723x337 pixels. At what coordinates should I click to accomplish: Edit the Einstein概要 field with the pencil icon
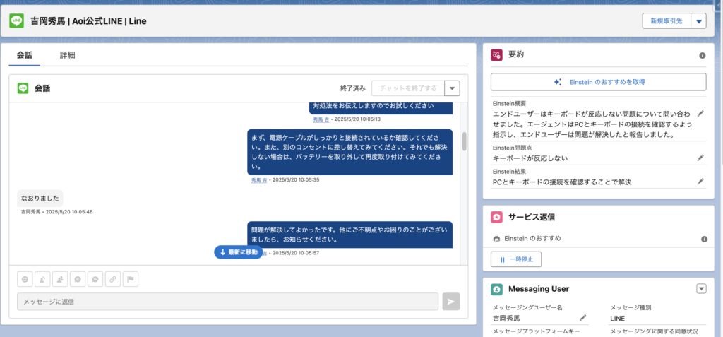[700, 113]
